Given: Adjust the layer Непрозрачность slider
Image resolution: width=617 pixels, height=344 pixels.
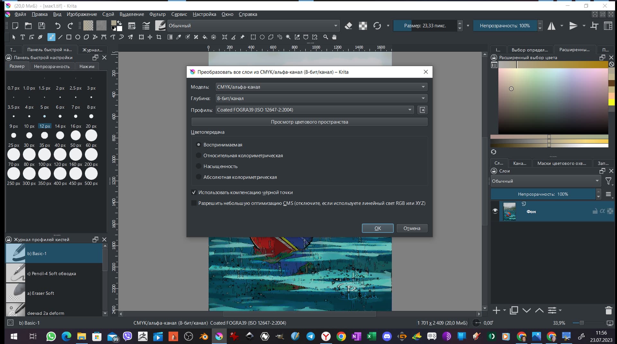Looking at the screenshot, I should 543,194.
